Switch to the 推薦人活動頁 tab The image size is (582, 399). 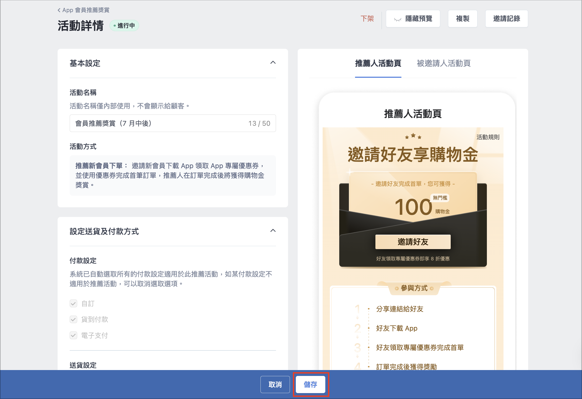click(x=378, y=64)
